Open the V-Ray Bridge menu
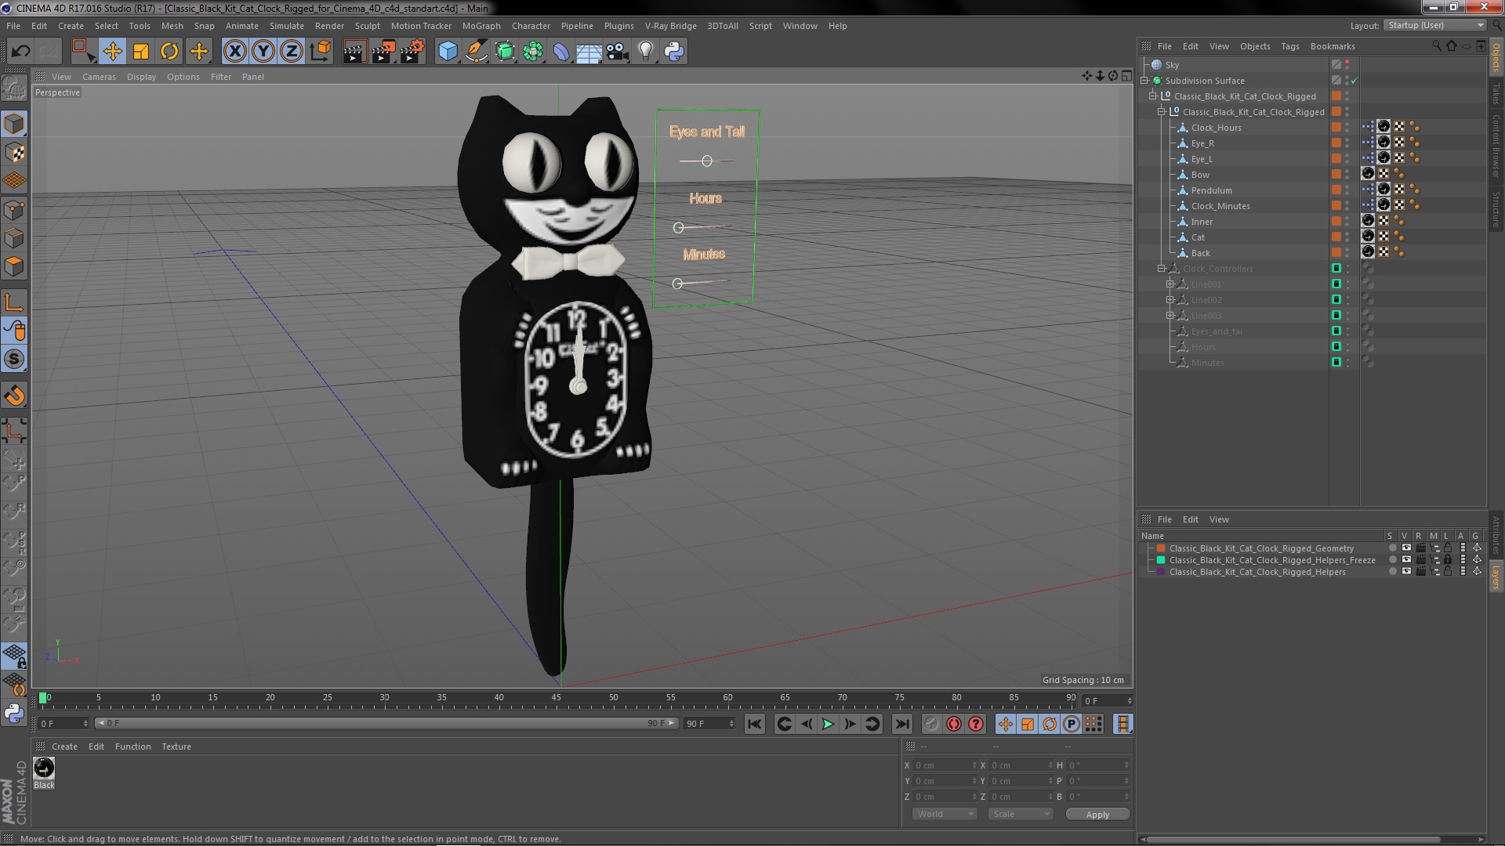Image resolution: width=1505 pixels, height=846 pixels. [x=670, y=26]
